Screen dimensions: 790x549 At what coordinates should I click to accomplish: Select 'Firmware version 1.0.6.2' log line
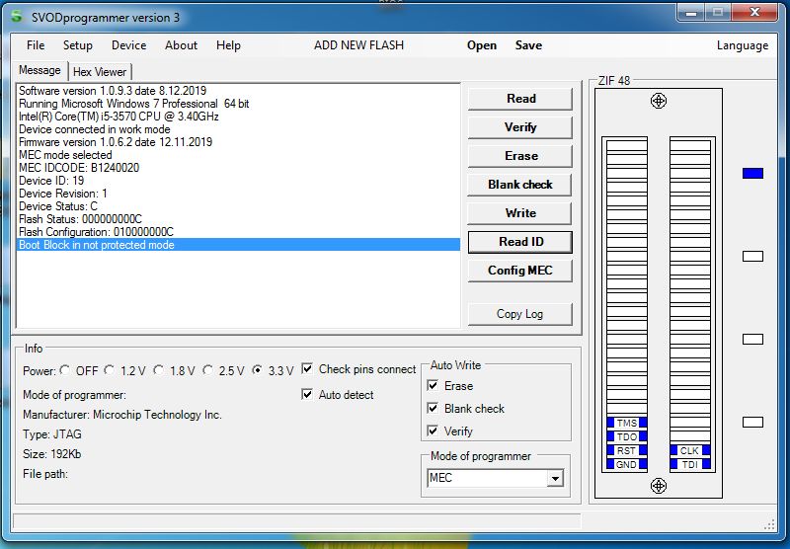coord(238,142)
